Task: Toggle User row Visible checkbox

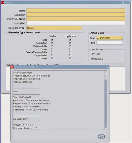Action: [x=52, y=58]
